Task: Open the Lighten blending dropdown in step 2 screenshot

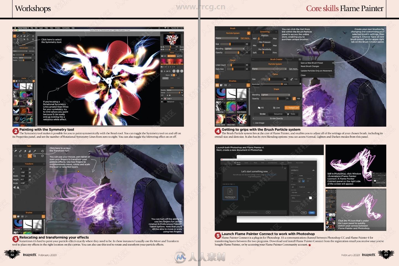Action: (x=25, y=58)
